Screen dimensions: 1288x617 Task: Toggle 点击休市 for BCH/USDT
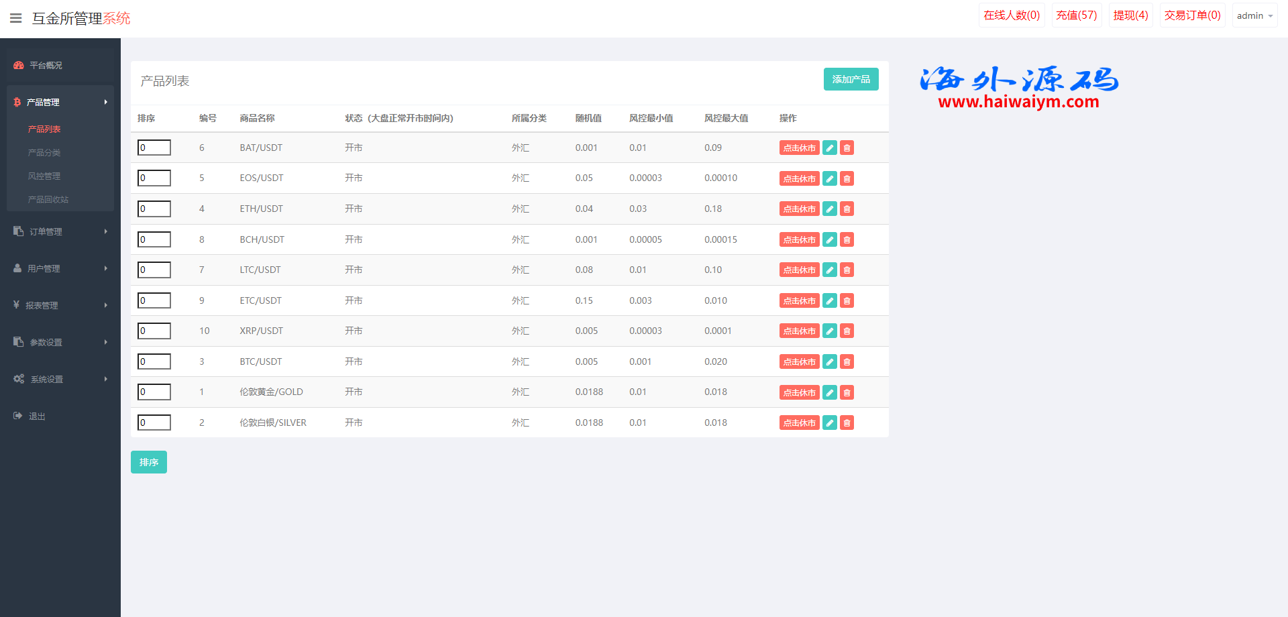coord(799,240)
